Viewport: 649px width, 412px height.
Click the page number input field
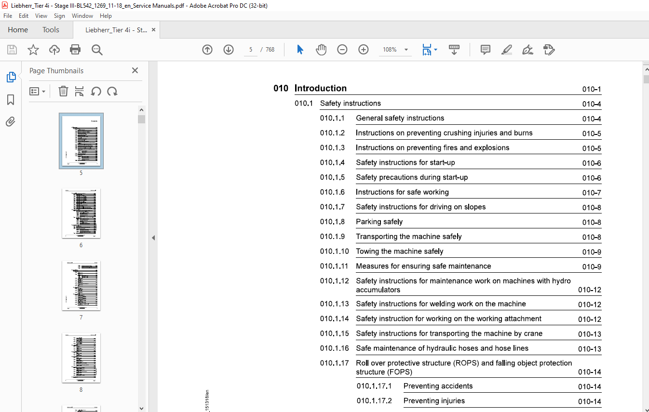(251, 50)
